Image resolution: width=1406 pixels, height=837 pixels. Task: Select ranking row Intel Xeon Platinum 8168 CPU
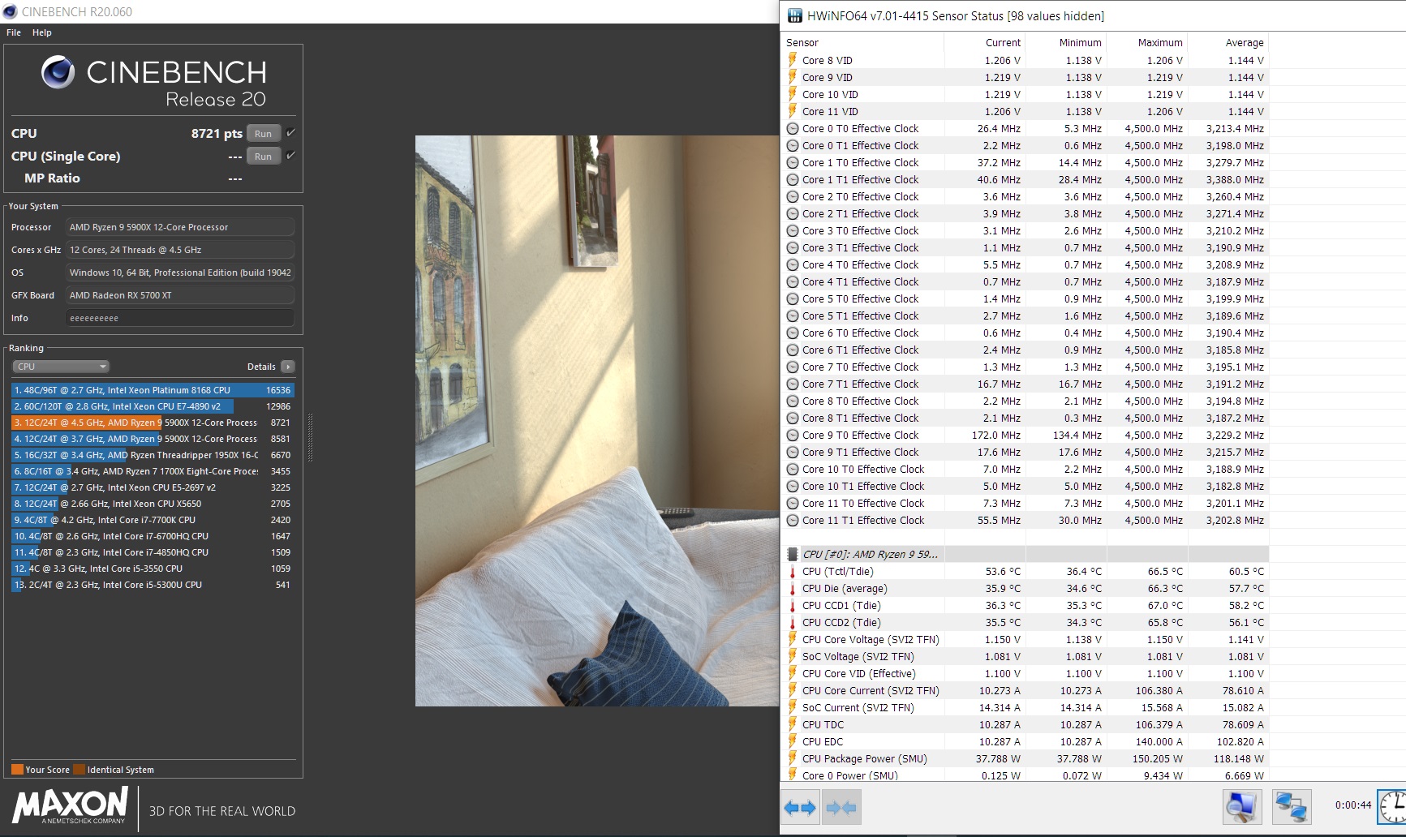pos(153,390)
